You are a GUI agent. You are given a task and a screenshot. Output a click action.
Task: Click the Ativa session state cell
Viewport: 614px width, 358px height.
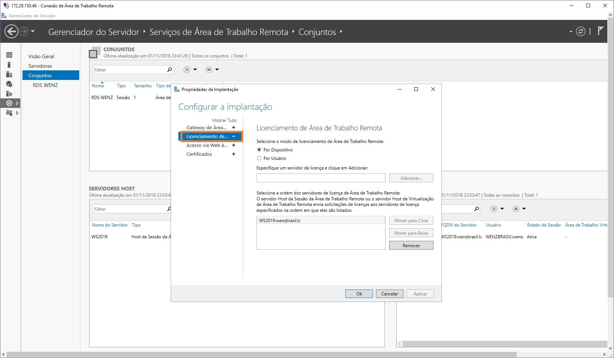(x=532, y=237)
